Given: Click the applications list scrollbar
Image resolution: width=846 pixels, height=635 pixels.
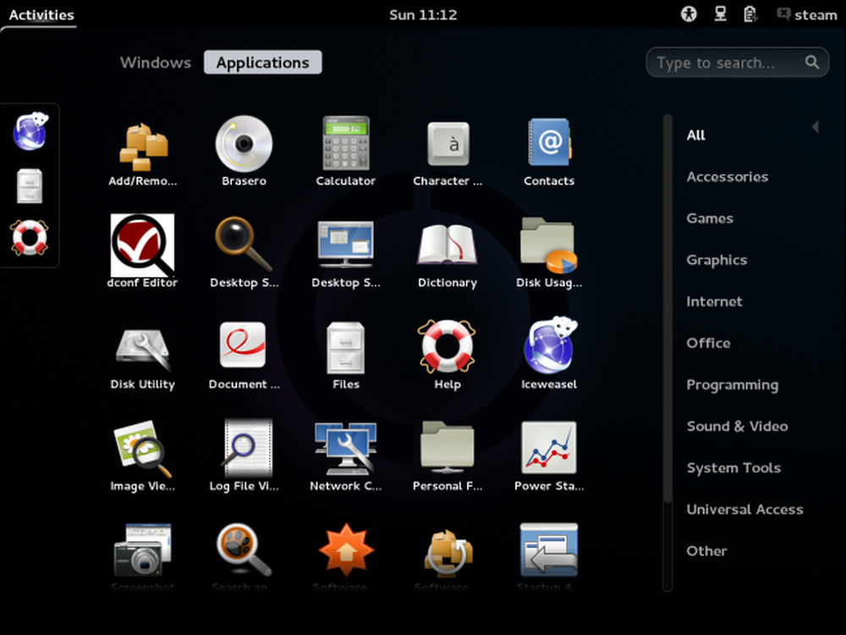Looking at the screenshot, I should coord(668,308).
